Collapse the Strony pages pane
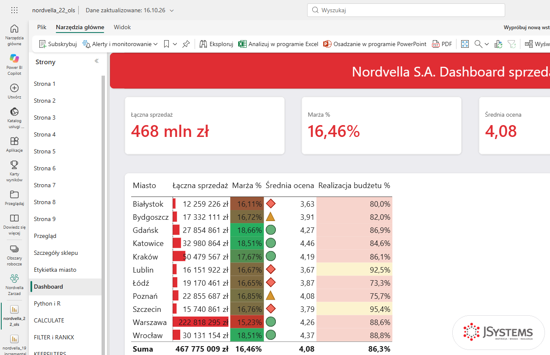The width and height of the screenshot is (550, 355). coord(96,61)
